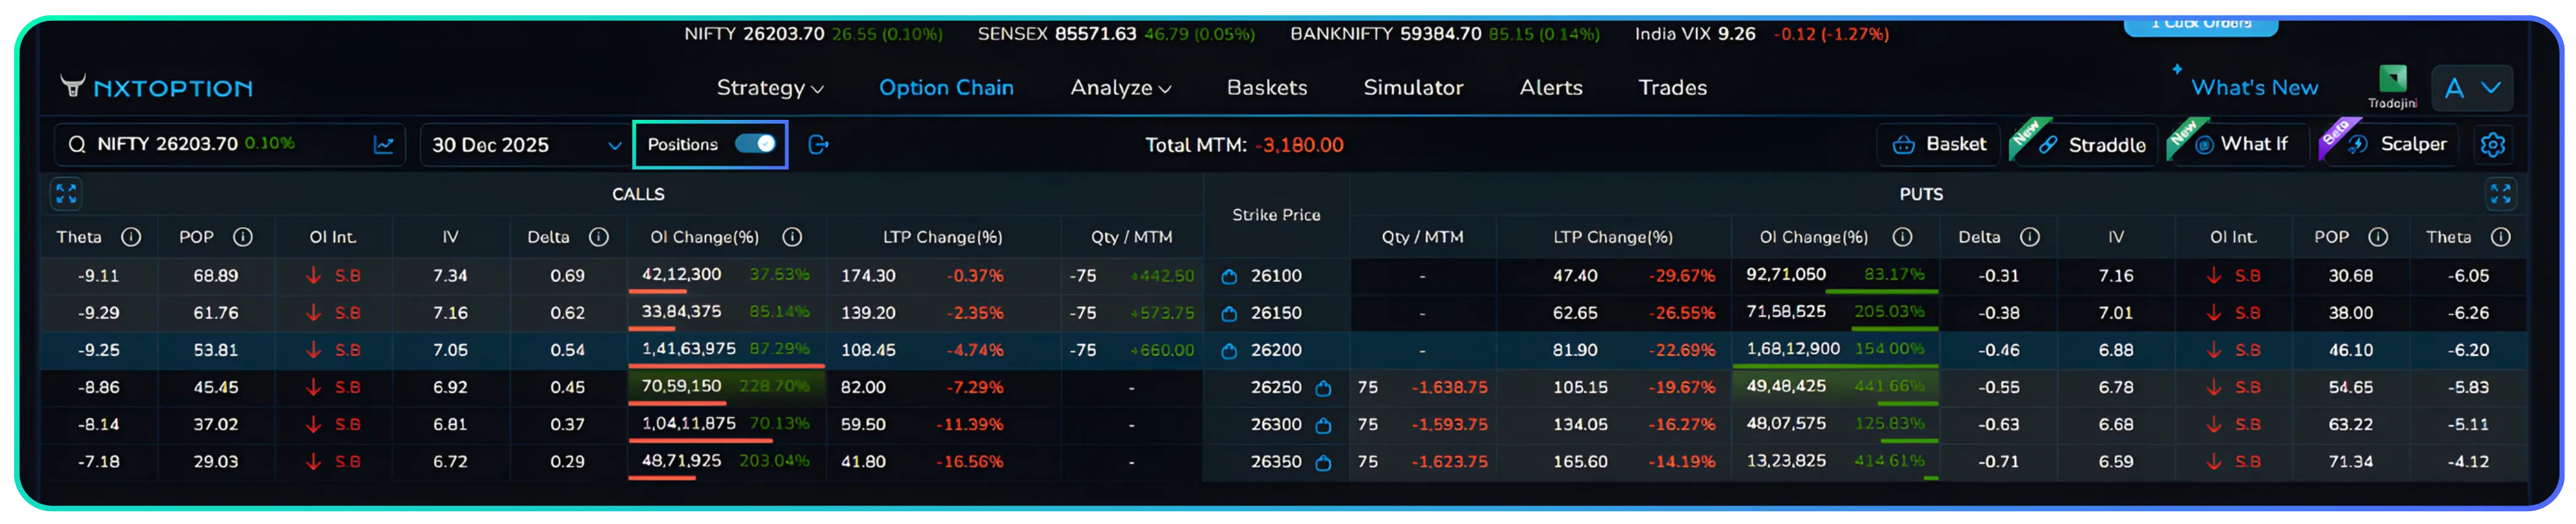Click calls LTP Change(%) column header
Screen dimensions: 2576x524
(x=942, y=238)
